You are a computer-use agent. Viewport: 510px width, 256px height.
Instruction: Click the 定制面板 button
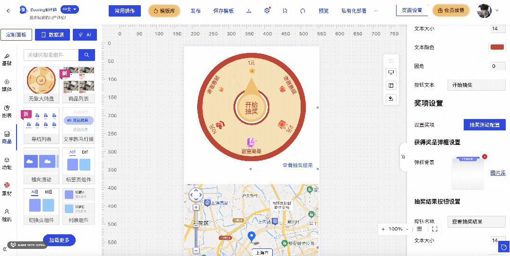16,35
